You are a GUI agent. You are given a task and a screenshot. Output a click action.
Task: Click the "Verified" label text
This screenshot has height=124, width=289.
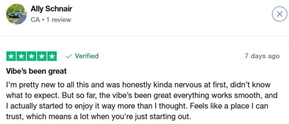tap(86, 56)
